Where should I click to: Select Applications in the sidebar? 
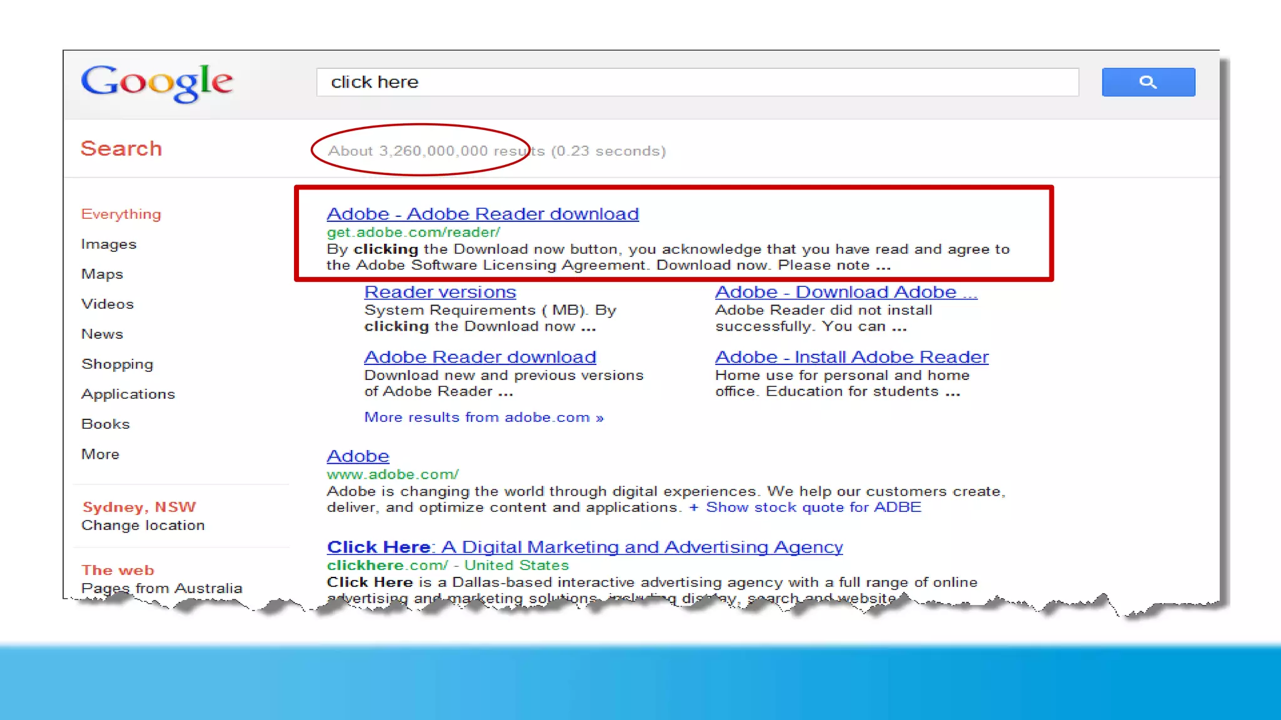tap(128, 394)
